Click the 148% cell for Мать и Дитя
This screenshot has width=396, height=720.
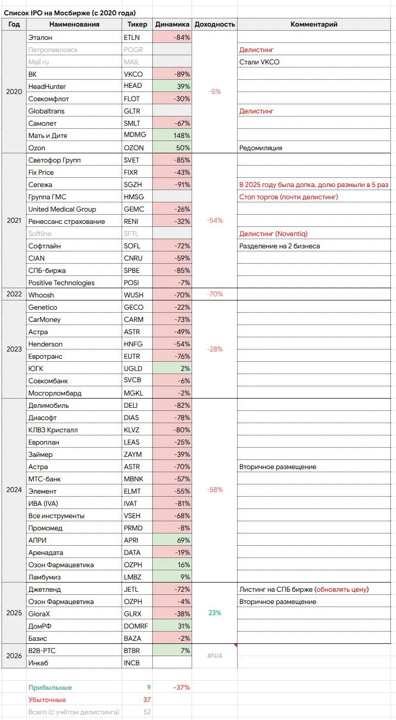pyautogui.click(x=172, y=135)
